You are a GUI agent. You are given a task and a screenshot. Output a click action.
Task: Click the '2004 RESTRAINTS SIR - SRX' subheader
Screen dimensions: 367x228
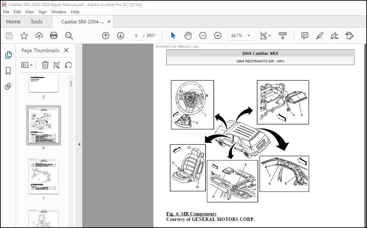pyautogui.click(x=260, y=61)
